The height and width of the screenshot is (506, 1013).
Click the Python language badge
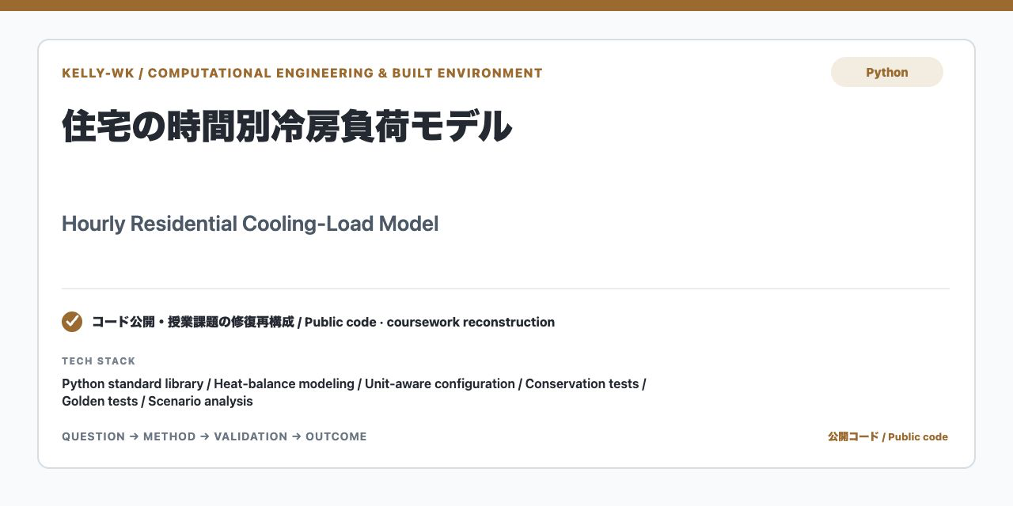(886, 72)
